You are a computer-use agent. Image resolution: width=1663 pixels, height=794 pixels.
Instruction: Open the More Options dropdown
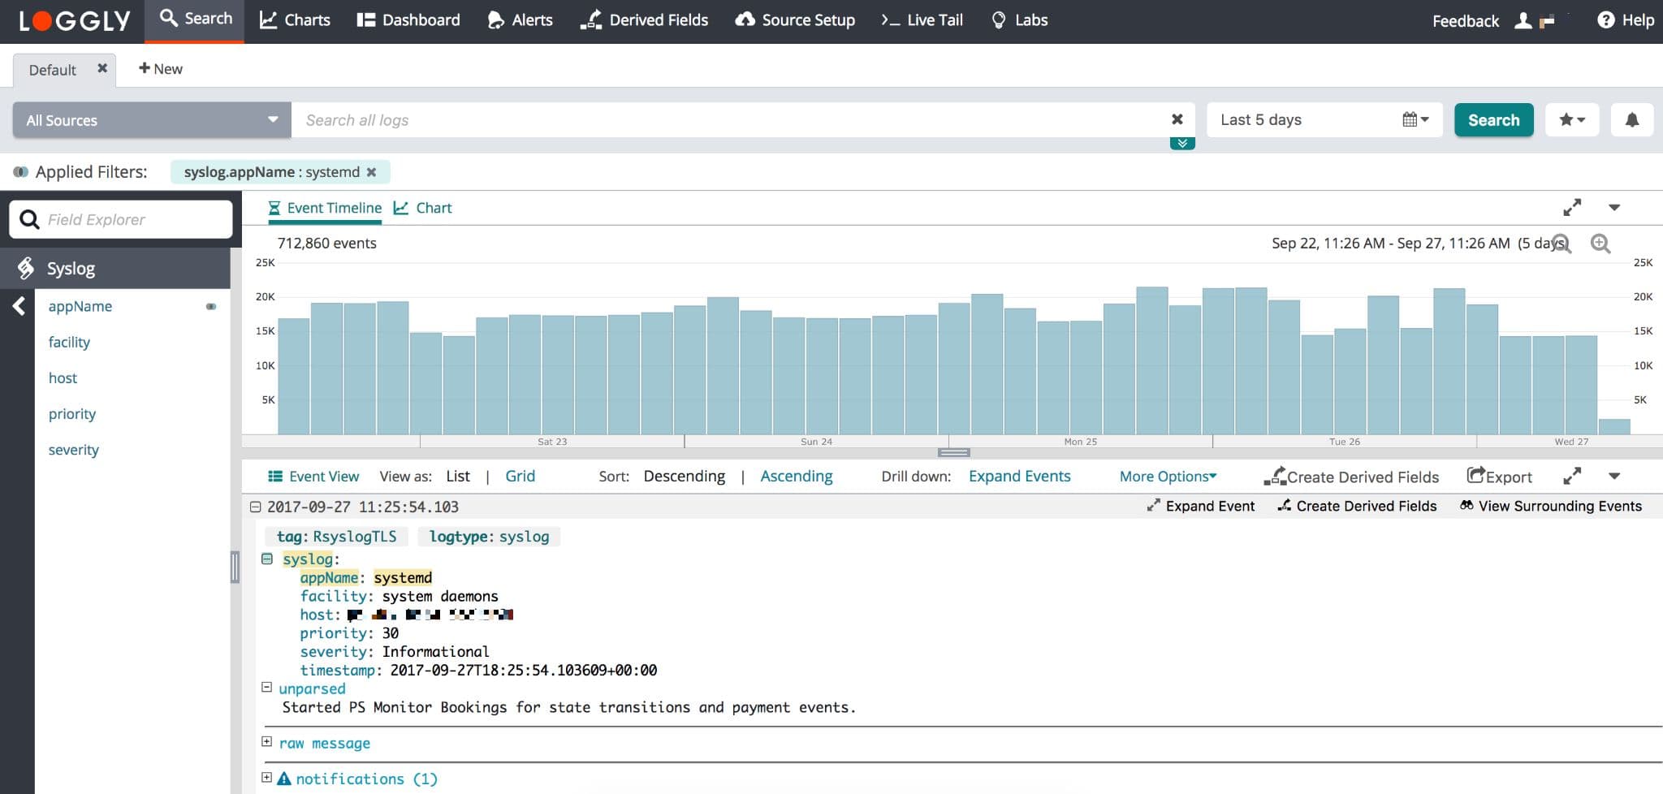1168,477
